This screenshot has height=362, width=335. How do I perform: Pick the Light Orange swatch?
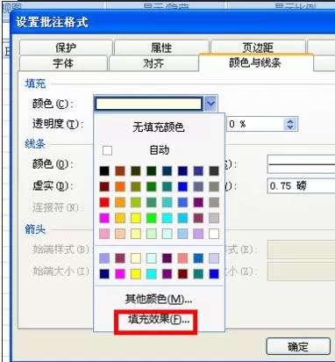(120, 202)
